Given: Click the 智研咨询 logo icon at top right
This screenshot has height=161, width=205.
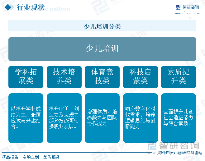Looking at the screenshot, I should 178,7.
